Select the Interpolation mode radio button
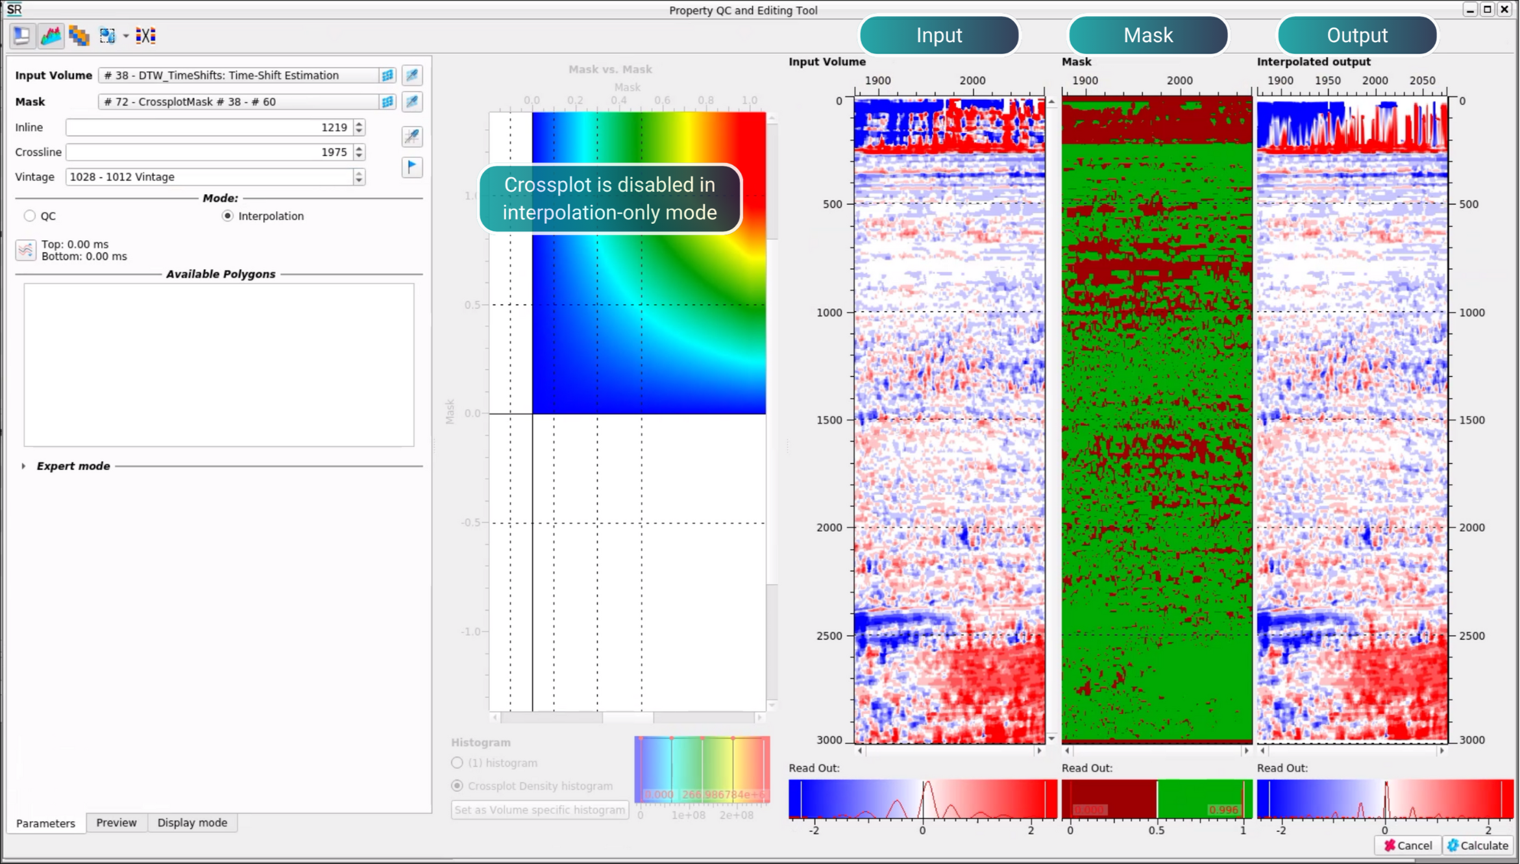This screenshot has width=1520, height=864. pyautogui.click(x=227, y=216)
